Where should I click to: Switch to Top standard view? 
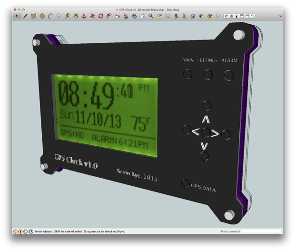pyautogui.click(x=231, y=16)
